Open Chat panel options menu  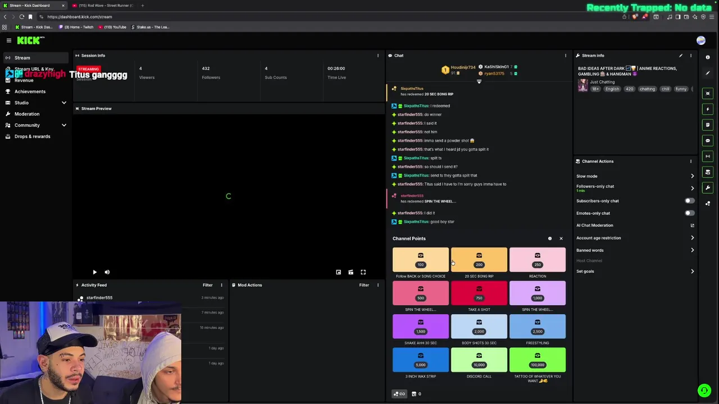[x=566, y=56]
